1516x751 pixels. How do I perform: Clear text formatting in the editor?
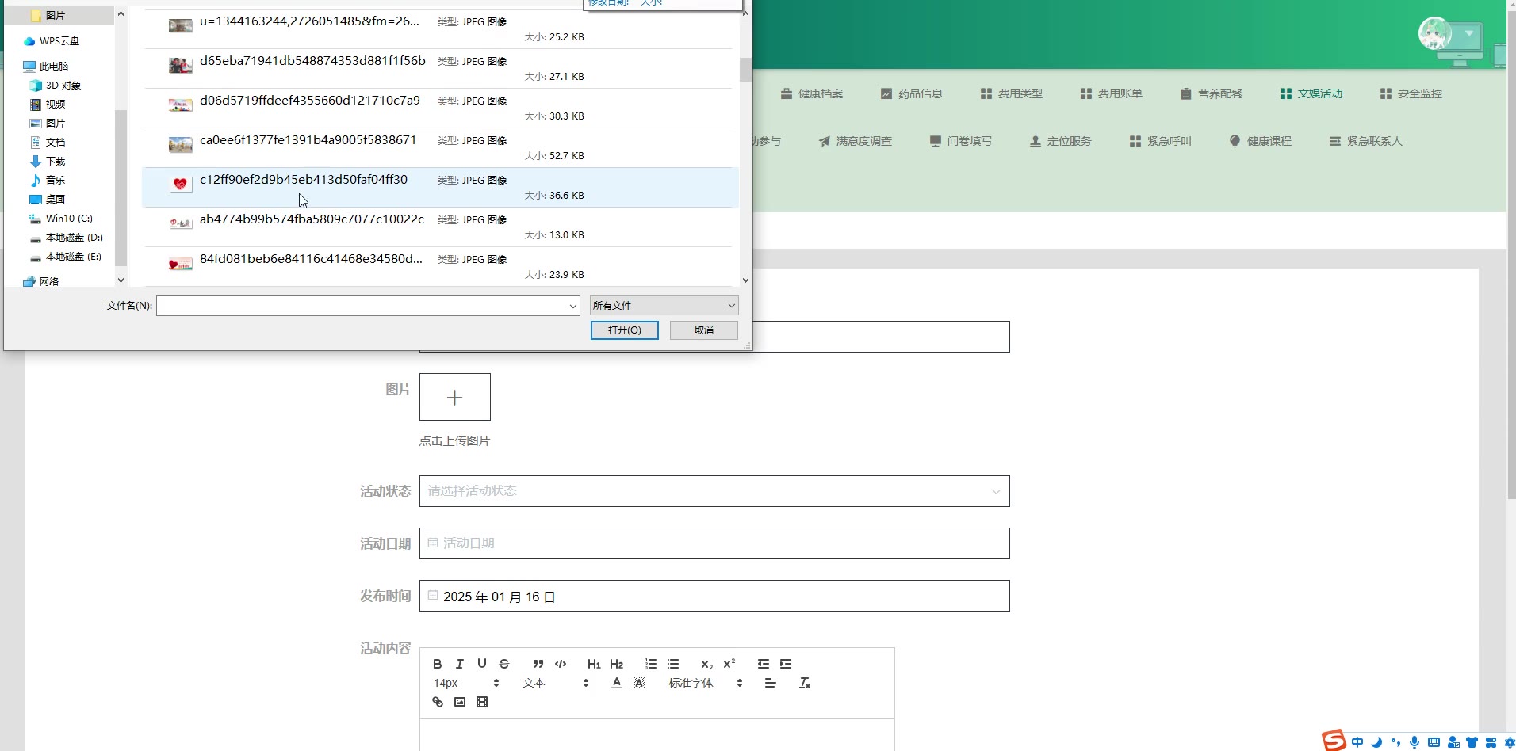pyautogui.click(x=805, y=683)
